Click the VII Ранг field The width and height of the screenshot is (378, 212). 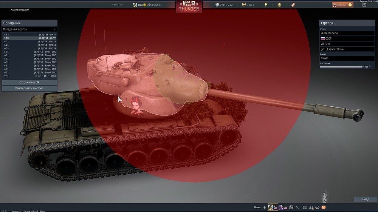347,44
